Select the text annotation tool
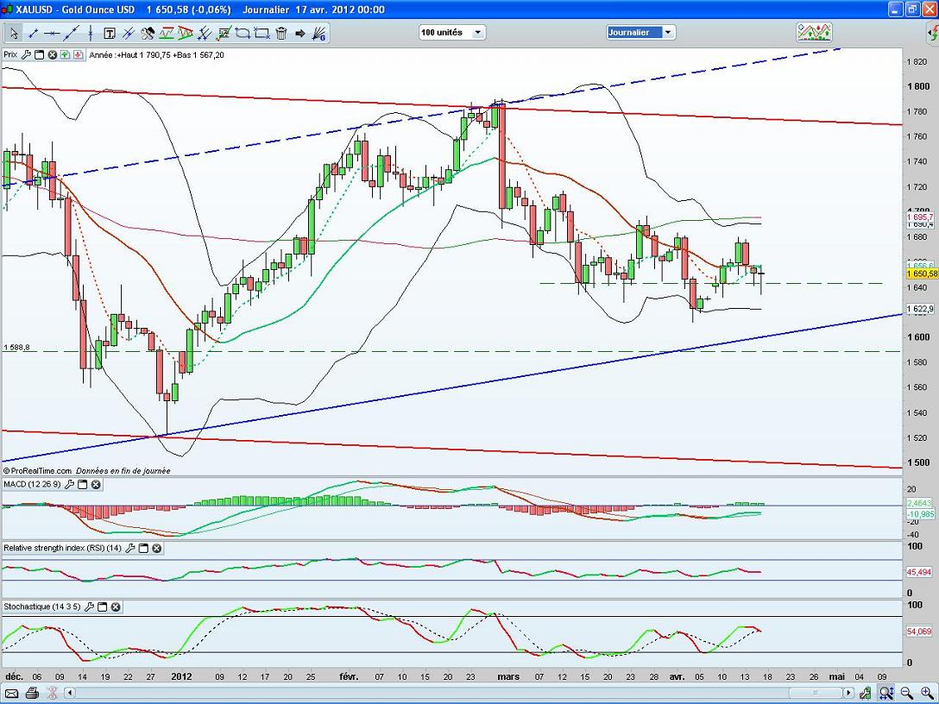 point(110,34)
